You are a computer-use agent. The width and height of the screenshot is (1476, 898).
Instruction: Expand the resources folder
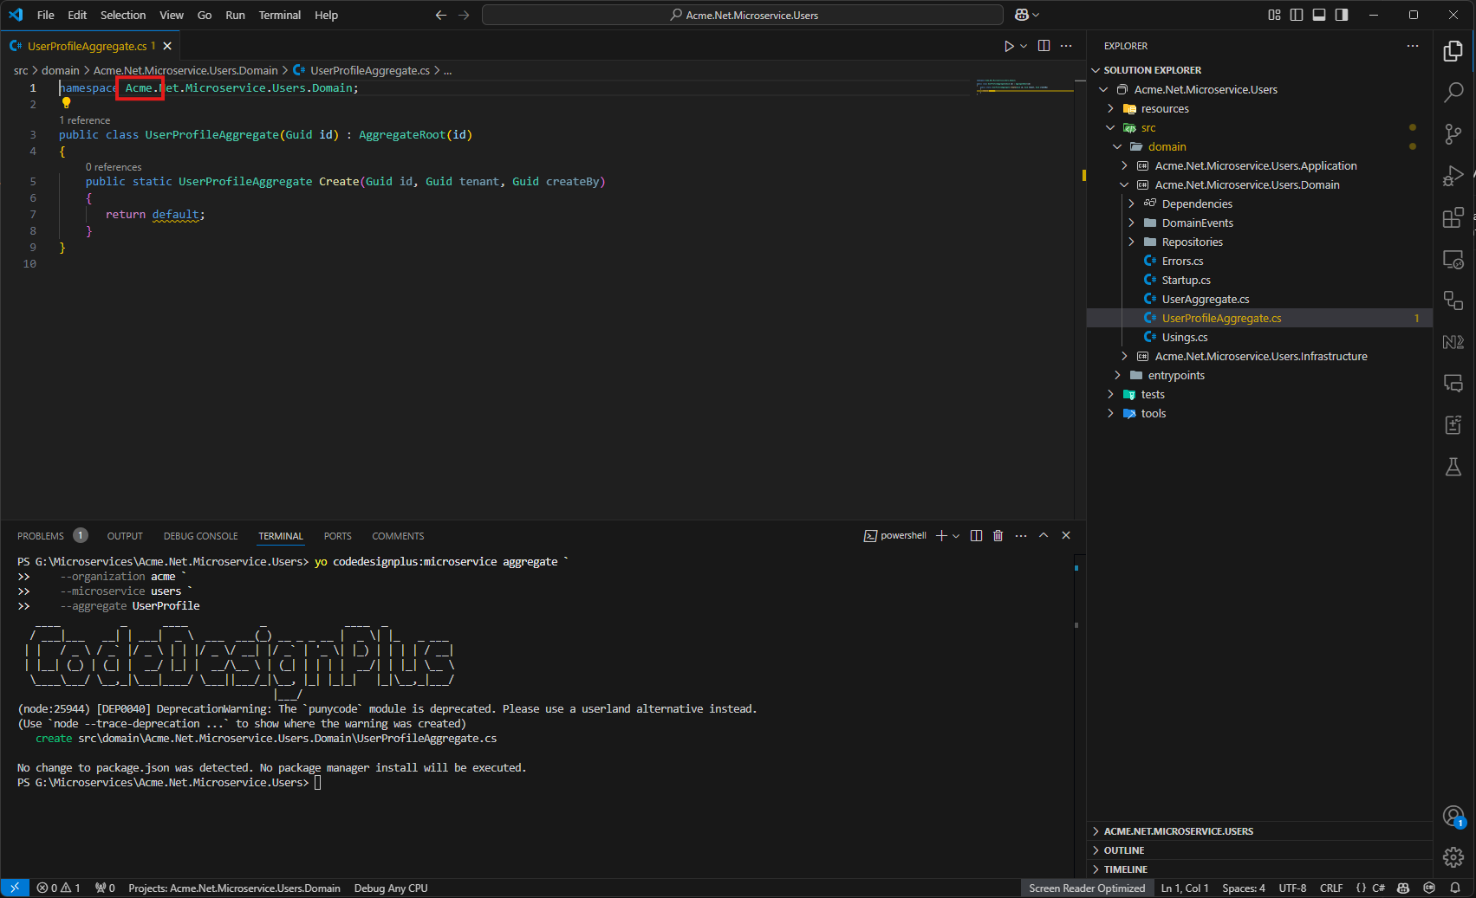pos(1110,108)
